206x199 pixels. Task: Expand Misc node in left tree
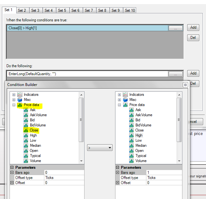tap(14, 100)
